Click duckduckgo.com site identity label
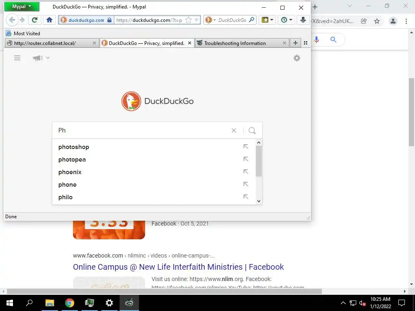The width and height of the screenshot is (415, 311). pyautogui.click(x=86, y=20)
